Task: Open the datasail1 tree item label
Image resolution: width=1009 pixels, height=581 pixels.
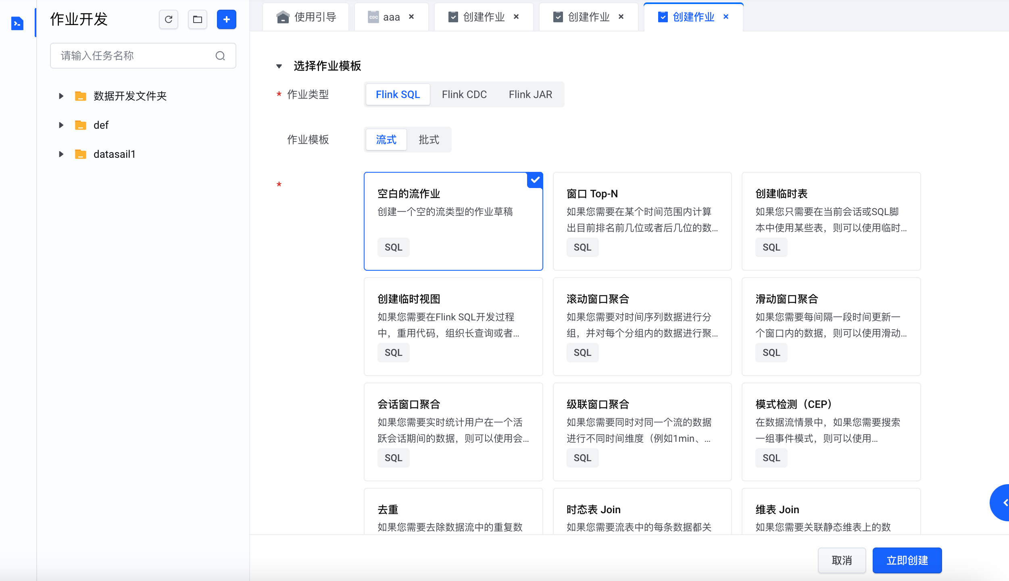Action: 114,154
